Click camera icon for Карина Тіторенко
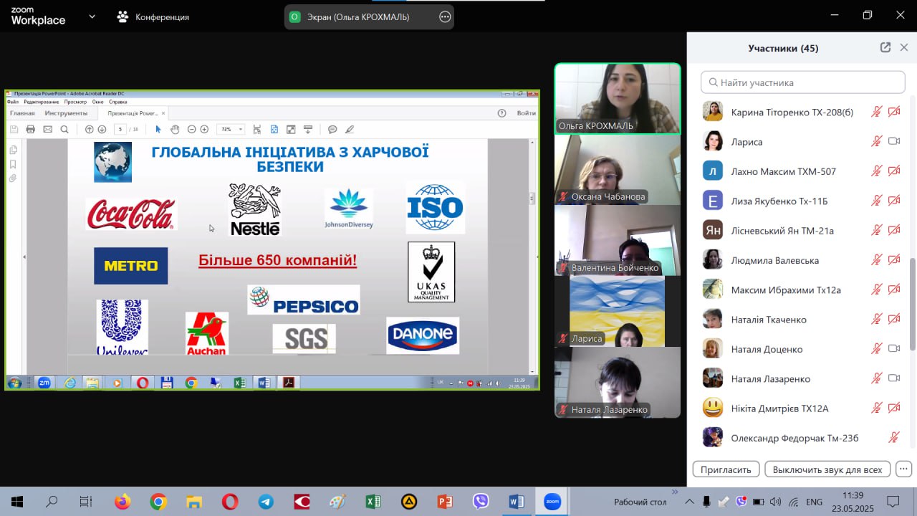The width and height of the screenshot is (917, 516). click(x=894, y=112)
